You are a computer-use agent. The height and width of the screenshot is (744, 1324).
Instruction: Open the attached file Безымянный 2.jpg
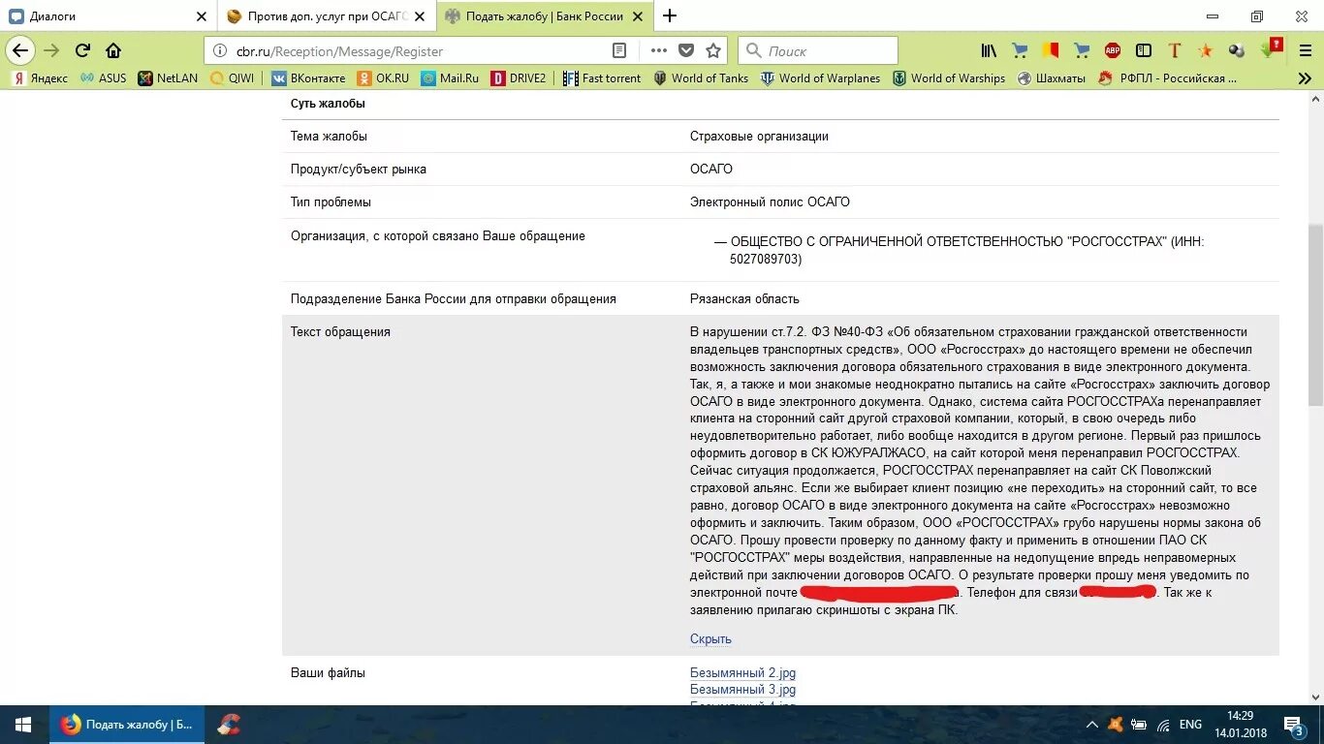click(x=742, y=673)
